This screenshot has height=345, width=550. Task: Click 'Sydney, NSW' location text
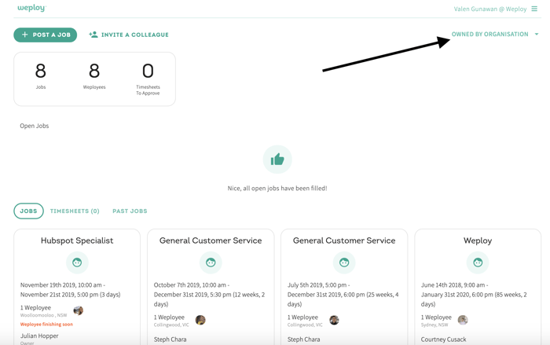(x=434, y=325)
